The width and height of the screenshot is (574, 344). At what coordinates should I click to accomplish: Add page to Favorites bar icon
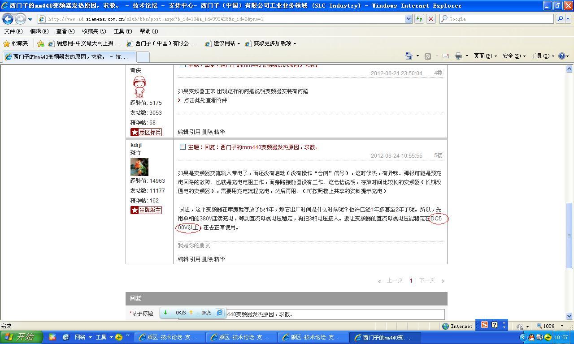pos(40,43)
